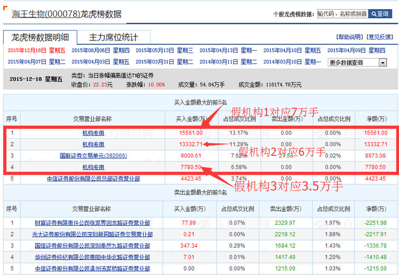Click the 卖出金额最大的前5名 table heading
This screenshot has width=399, height=275.
pos(200,193)
